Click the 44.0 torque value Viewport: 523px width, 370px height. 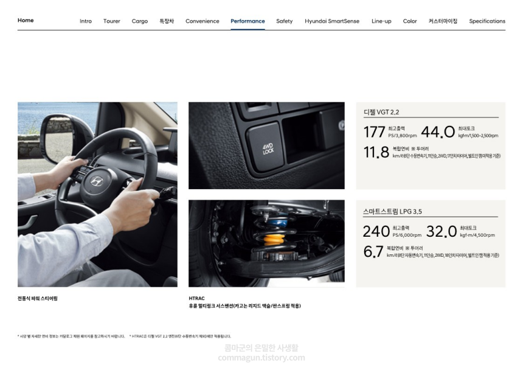438,132
